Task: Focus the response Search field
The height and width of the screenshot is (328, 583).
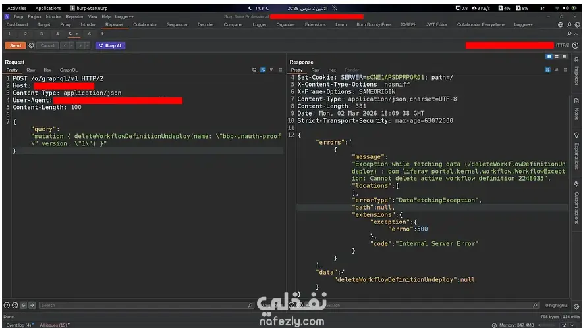Action: [x=431, y=305]
